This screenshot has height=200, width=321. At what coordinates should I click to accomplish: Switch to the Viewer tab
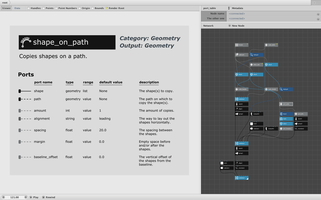click(x=6, y=8)
